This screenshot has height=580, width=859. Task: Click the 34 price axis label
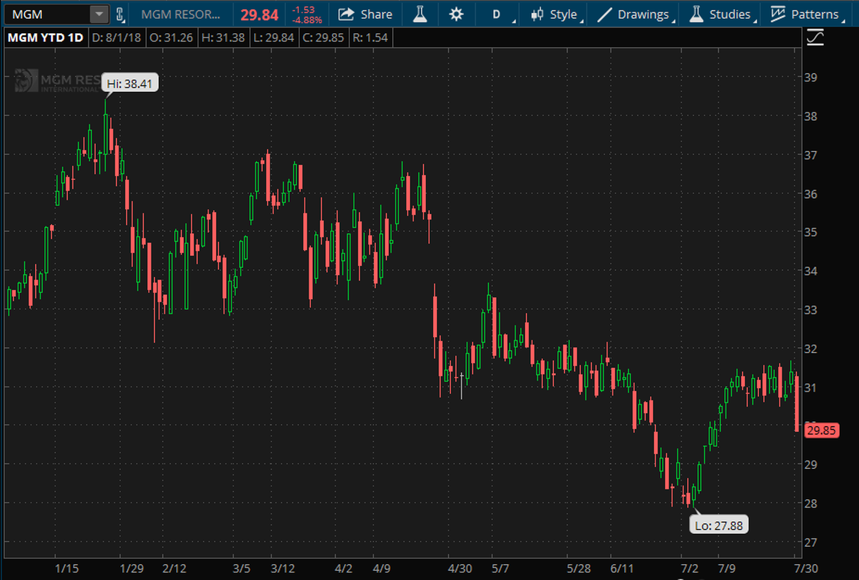[x=811, y=271]
